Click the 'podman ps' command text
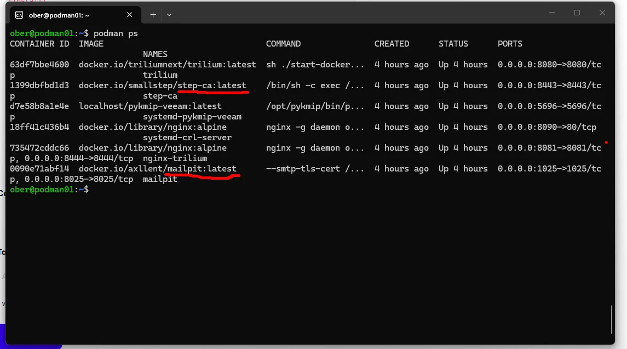 (116, 33)
